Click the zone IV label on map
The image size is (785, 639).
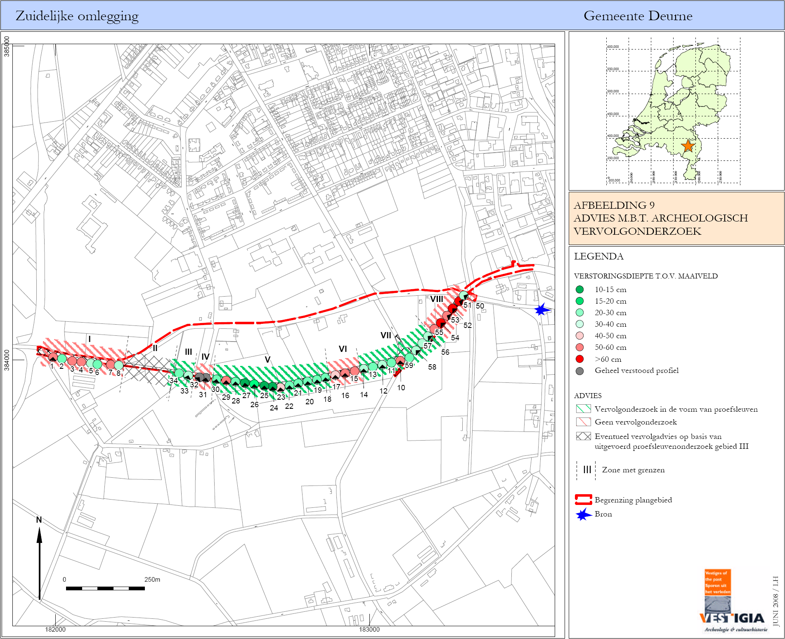click(206, 357)
